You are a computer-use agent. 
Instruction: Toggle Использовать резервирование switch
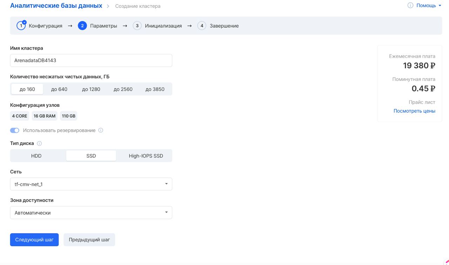[15, 131]
